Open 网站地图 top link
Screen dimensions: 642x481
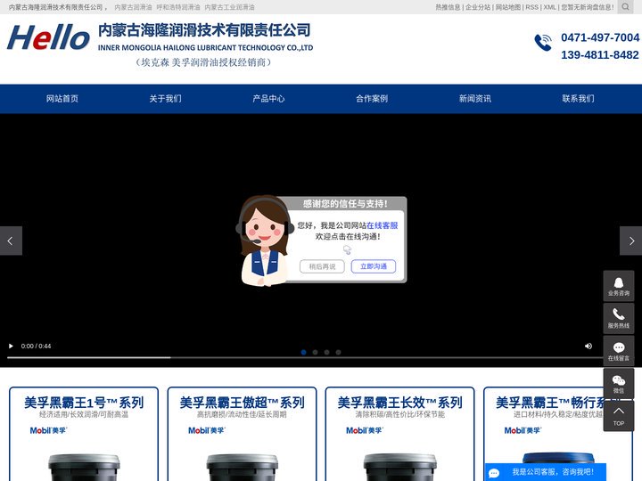pos(508,7)
